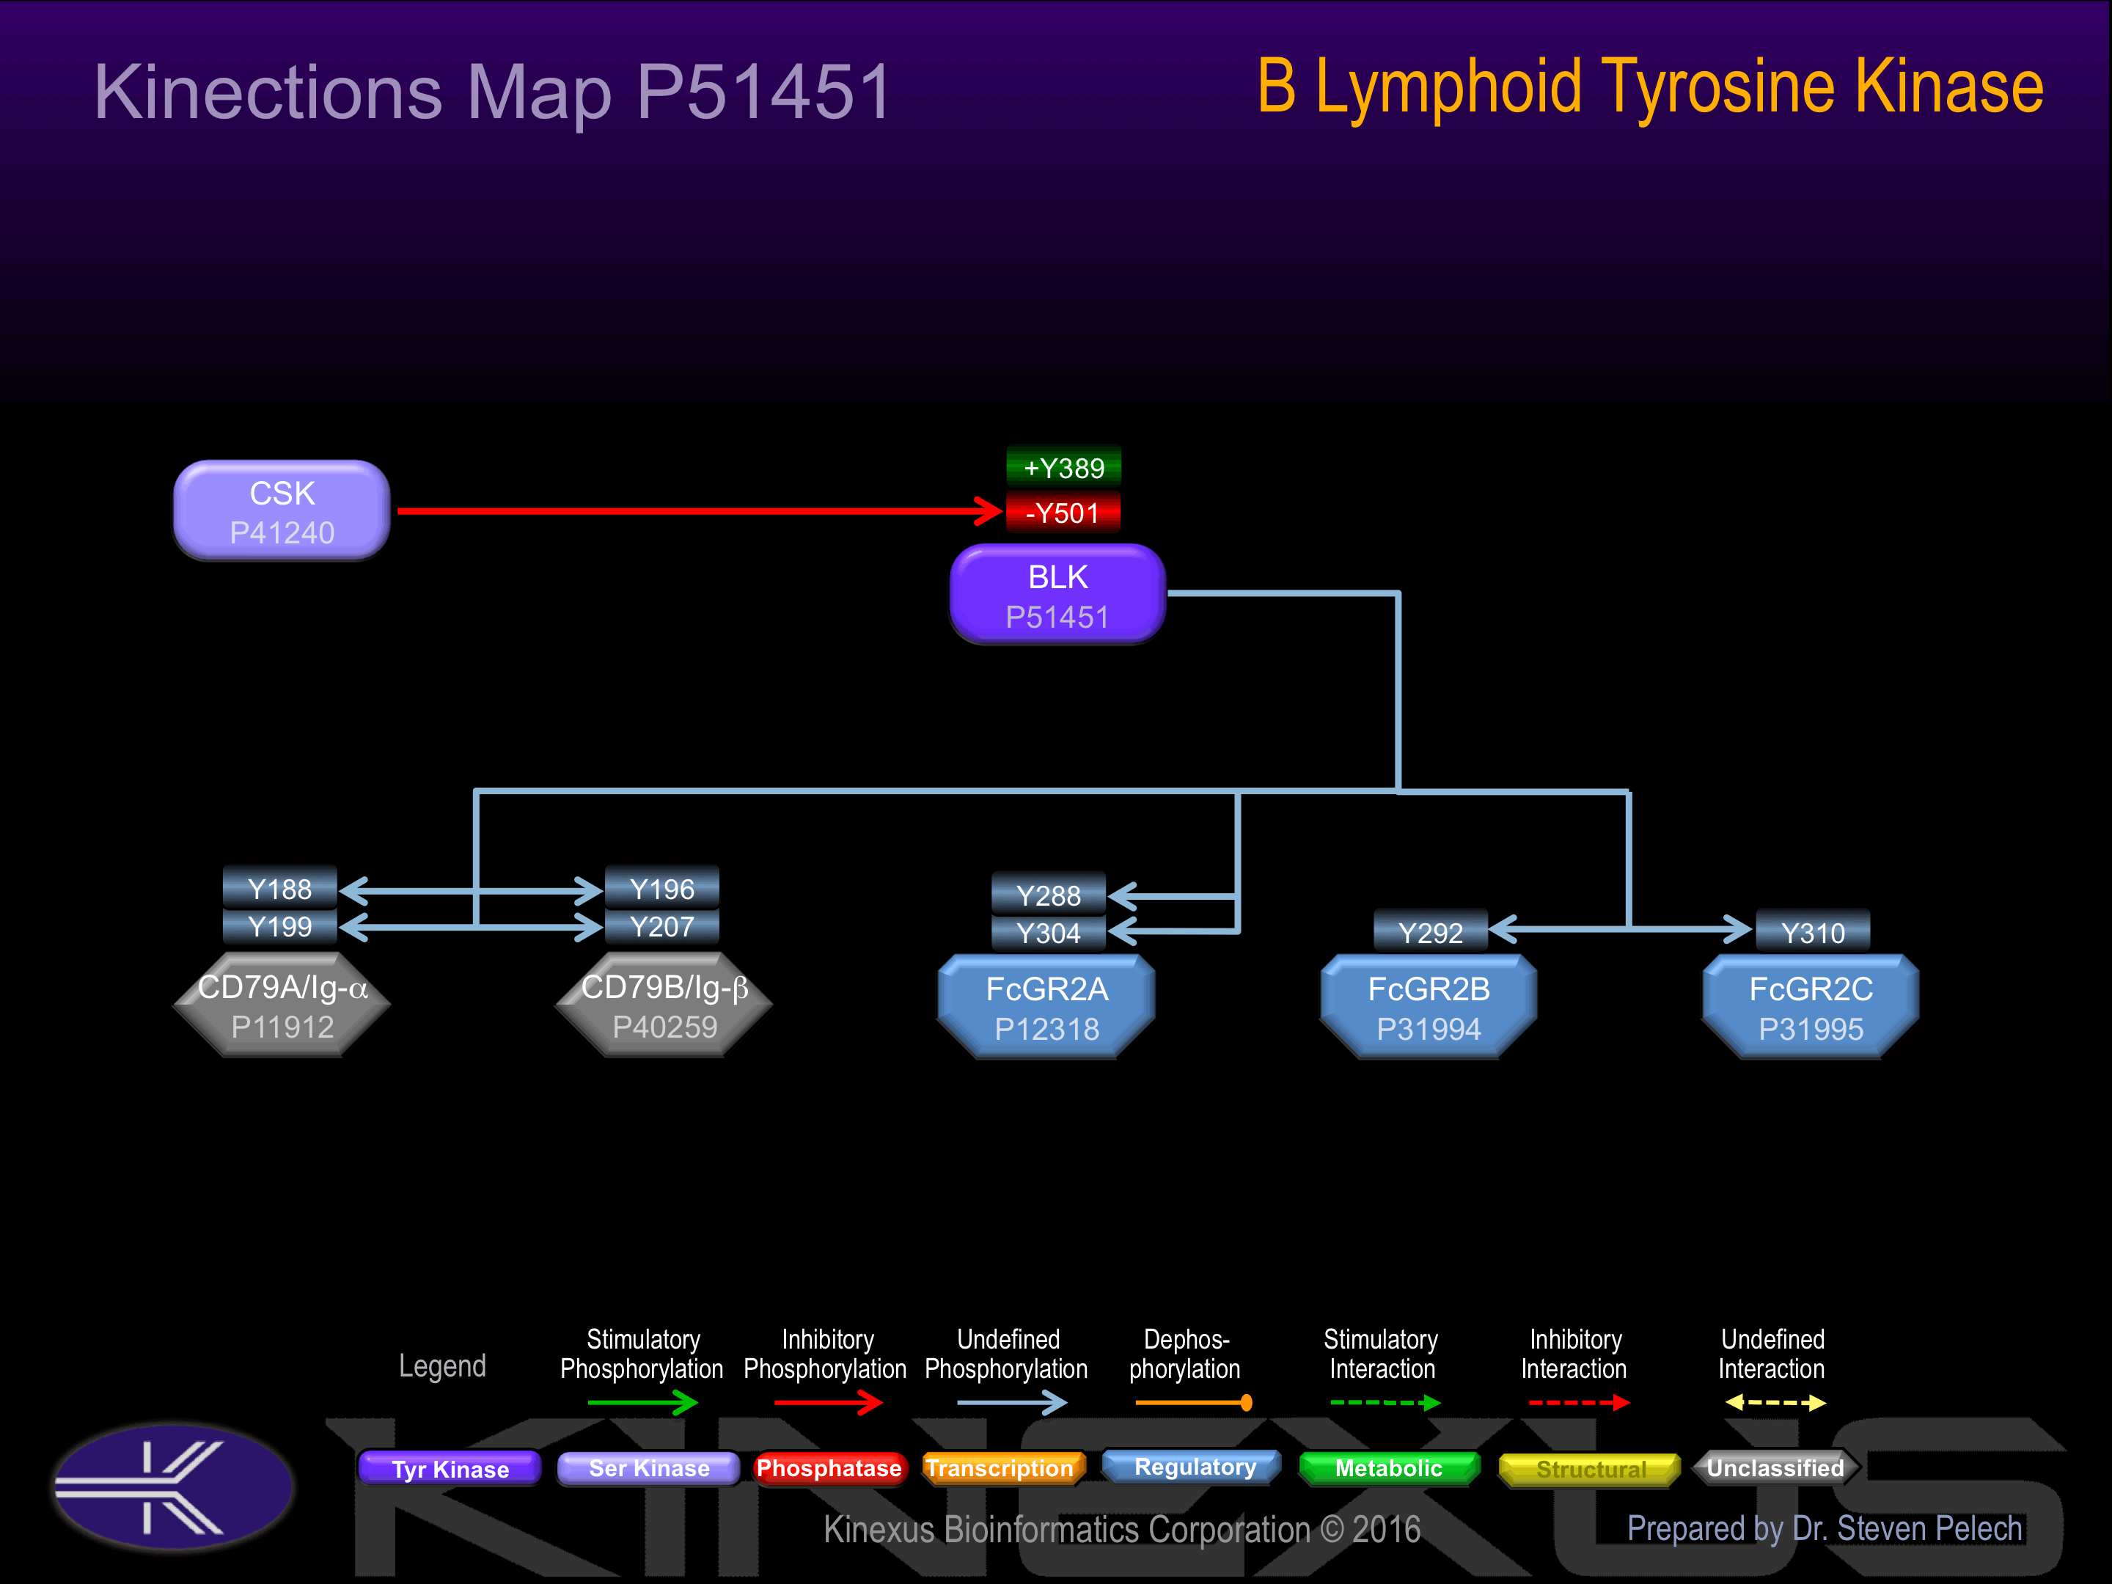
Task: Click the green Stimulatory Phosphorylation legend arrow
Action: (642, 1403)
